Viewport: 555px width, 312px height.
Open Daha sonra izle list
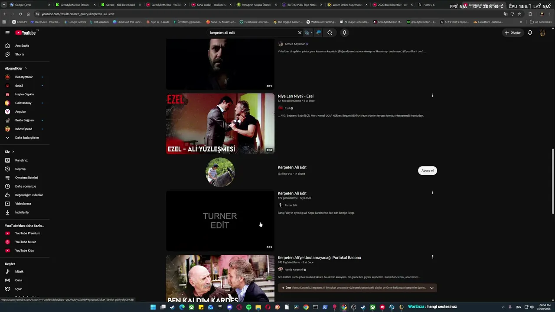pos(25,186)
